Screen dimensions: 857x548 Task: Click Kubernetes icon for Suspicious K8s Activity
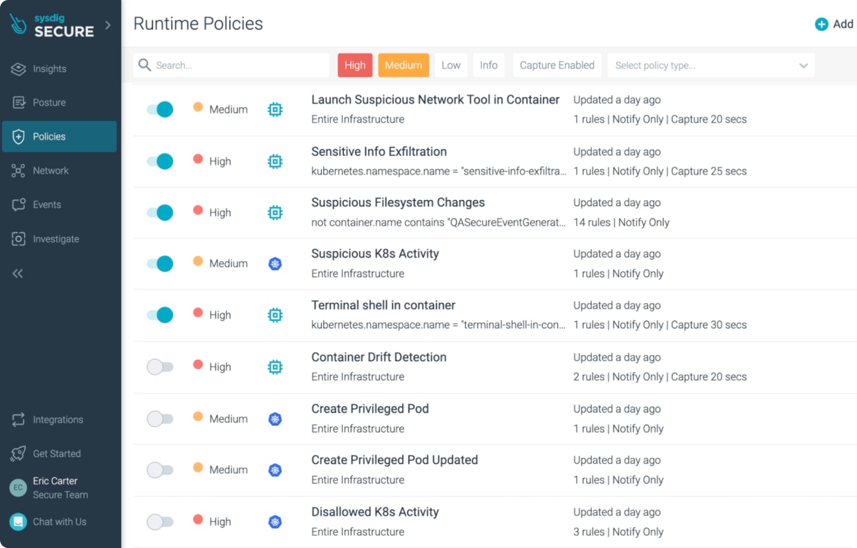click(275, 264)
